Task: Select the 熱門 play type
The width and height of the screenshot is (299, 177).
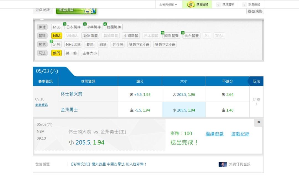Action: click(56, 53)
